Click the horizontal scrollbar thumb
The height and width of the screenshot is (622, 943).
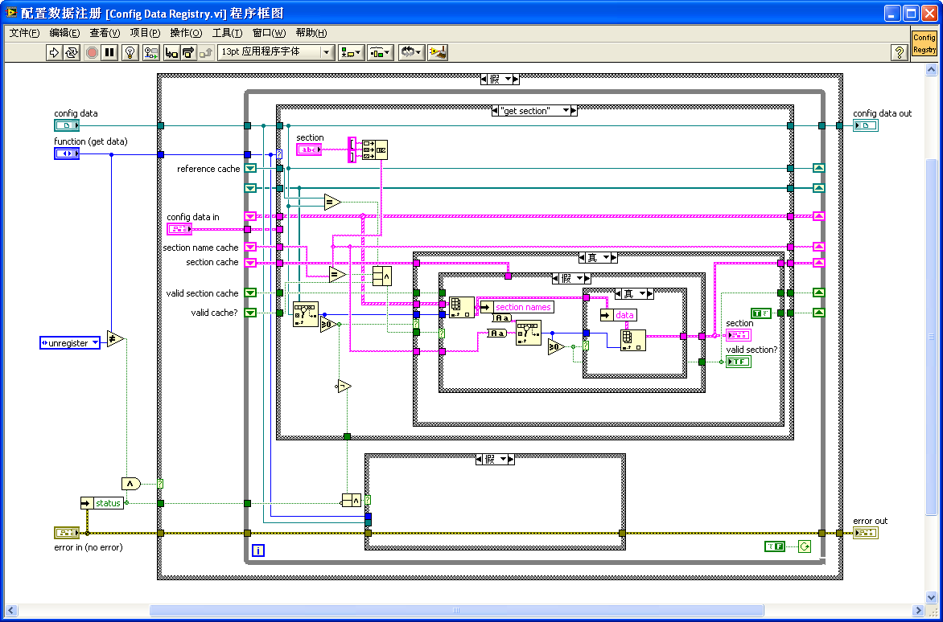pos(455,611)
